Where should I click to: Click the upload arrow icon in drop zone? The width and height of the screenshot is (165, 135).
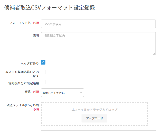coord(73,110)
